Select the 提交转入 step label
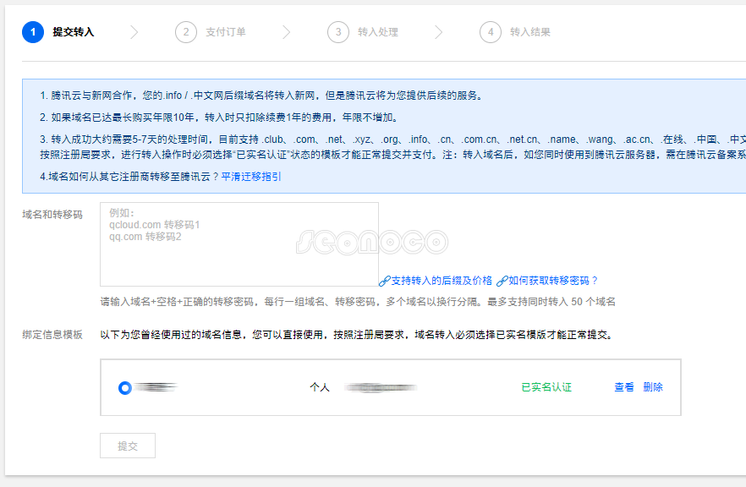 point(74,32)
